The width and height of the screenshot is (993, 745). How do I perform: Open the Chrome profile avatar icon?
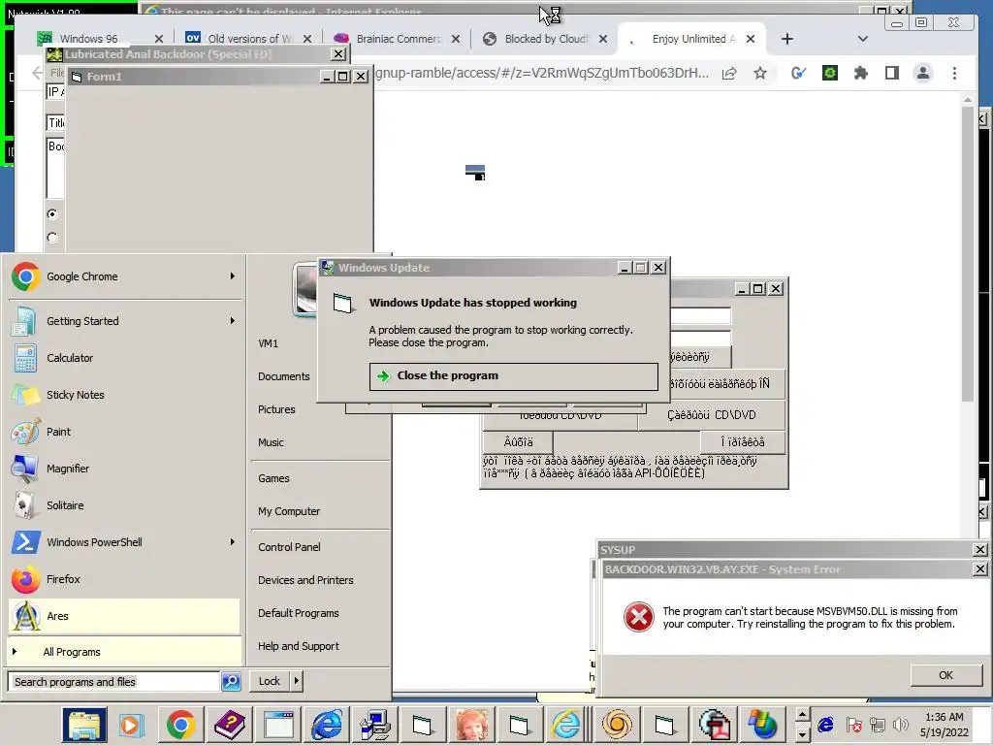pos(923,74)
